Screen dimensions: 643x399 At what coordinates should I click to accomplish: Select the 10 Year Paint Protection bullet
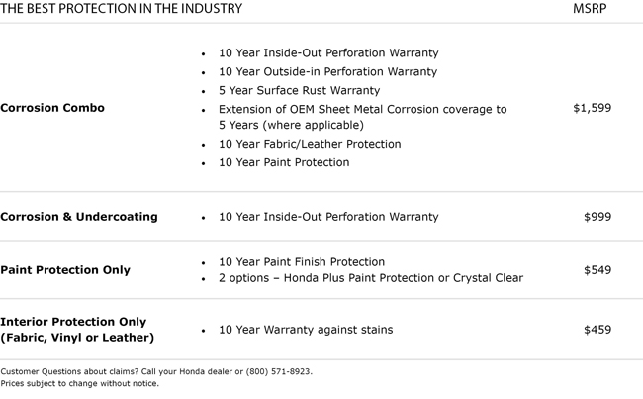pyautogui.click(x=284, y=163)
